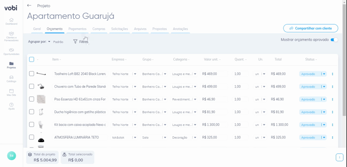Open Aprovado status dropdown for Toalheiro row
This screenshot has width=347, height=167.
pos(324,74)
